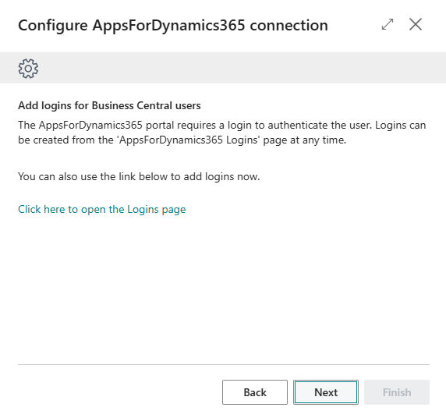Click the greyed-out Finish button
This screenshot has width=446, height=418.
397,392
